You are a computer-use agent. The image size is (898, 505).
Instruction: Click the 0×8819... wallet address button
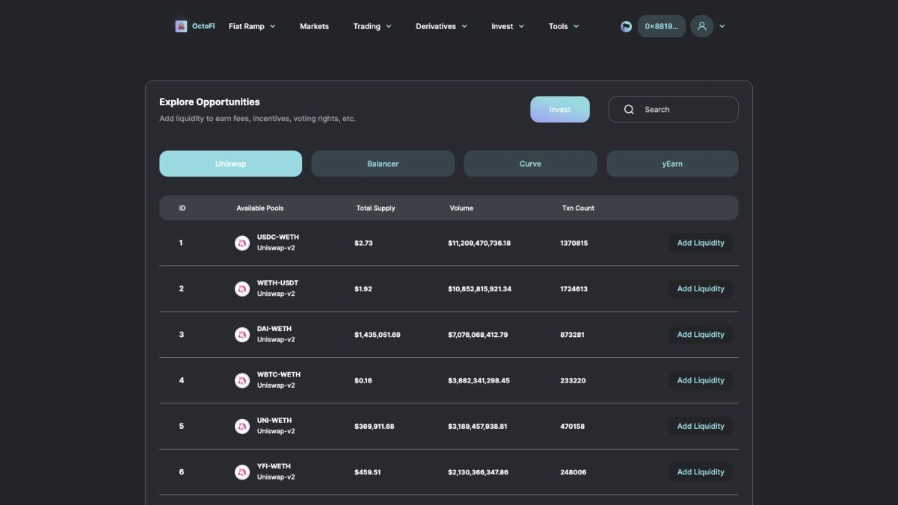click(662, 26)
